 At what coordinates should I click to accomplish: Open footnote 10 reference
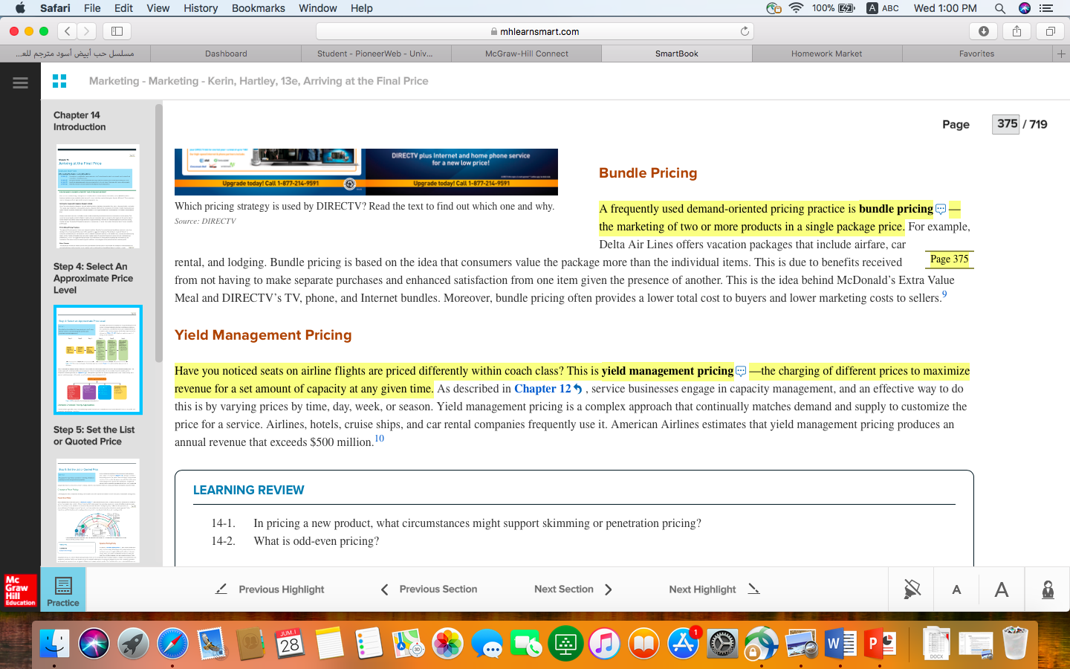379,439
